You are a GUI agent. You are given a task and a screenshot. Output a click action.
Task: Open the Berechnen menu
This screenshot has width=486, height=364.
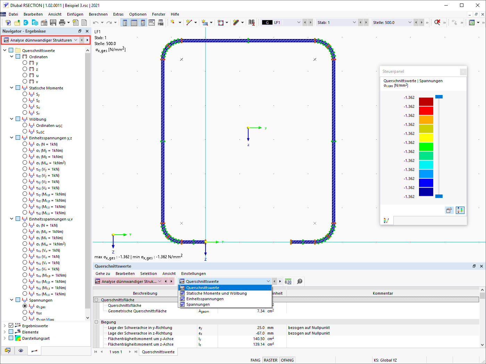point(98,14)
